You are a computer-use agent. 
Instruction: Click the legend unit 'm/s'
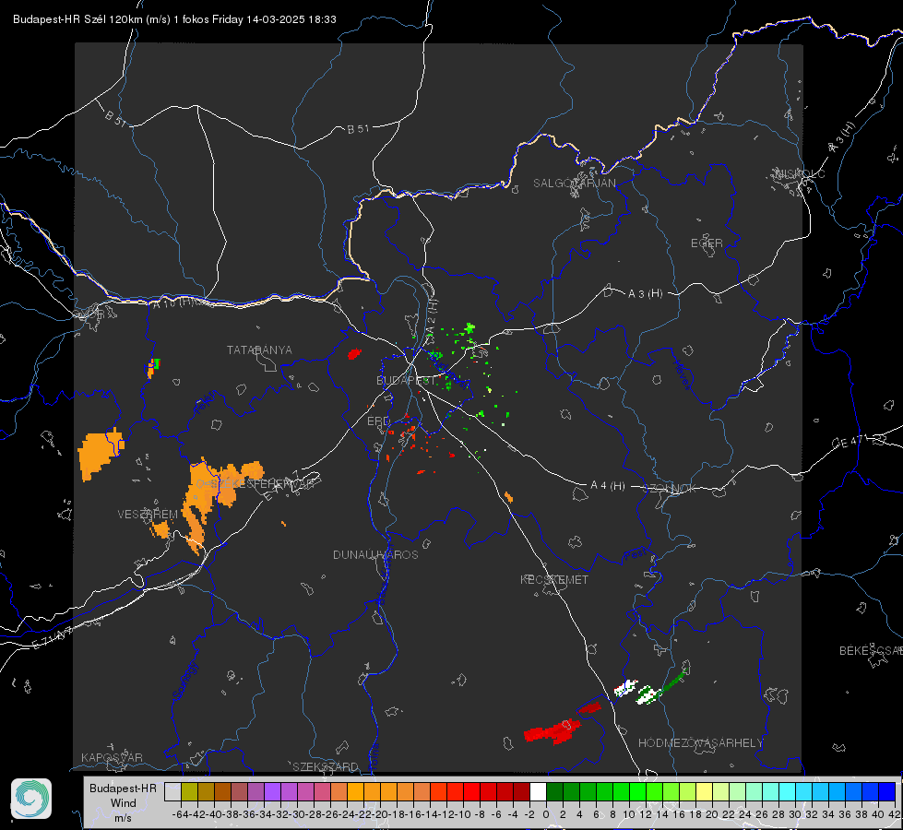[x=123, y=818]
